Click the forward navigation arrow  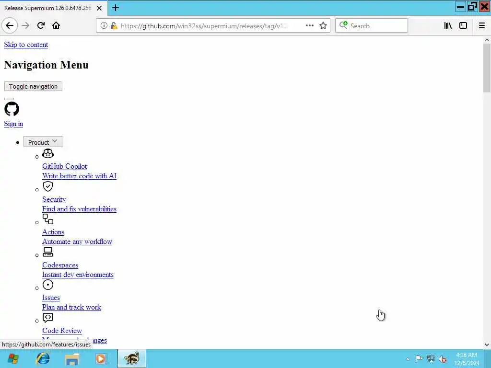point(25,26)
